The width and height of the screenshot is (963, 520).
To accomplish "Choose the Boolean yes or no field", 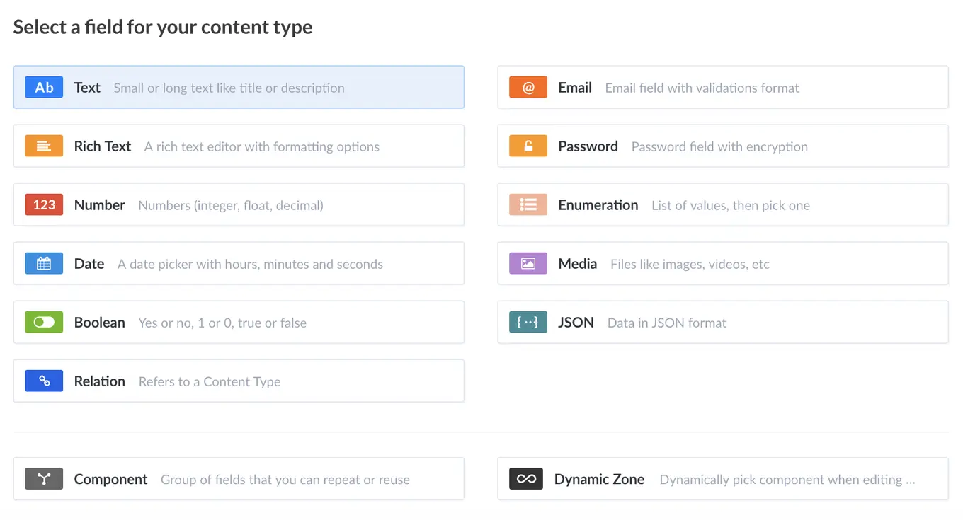I will (239, 322).
